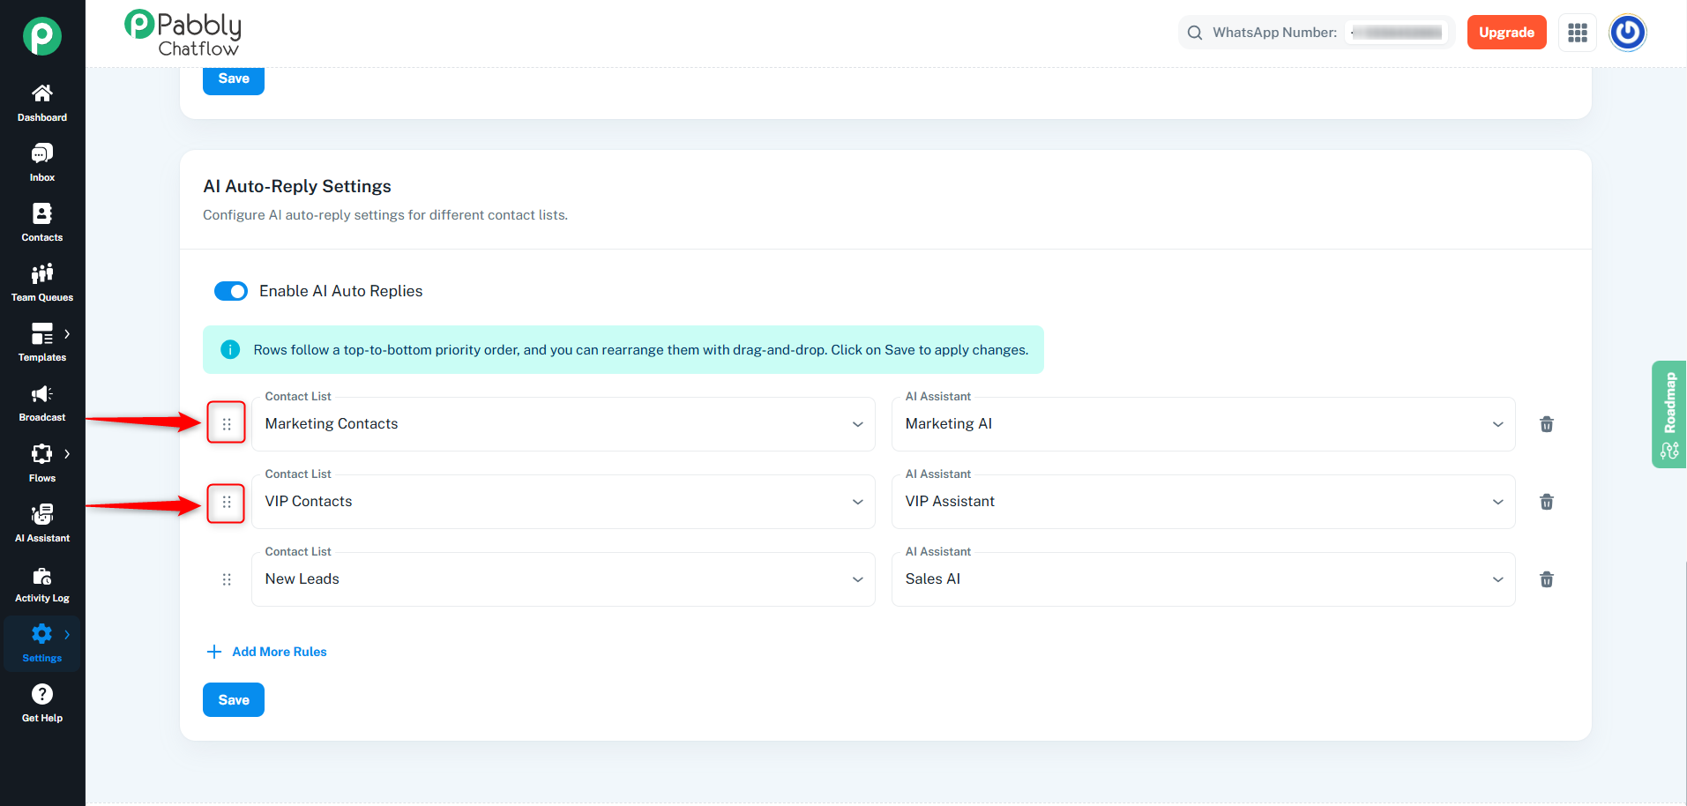
Task: Grab drag handle for VIP Contacts row
Action: click(227, 502)
